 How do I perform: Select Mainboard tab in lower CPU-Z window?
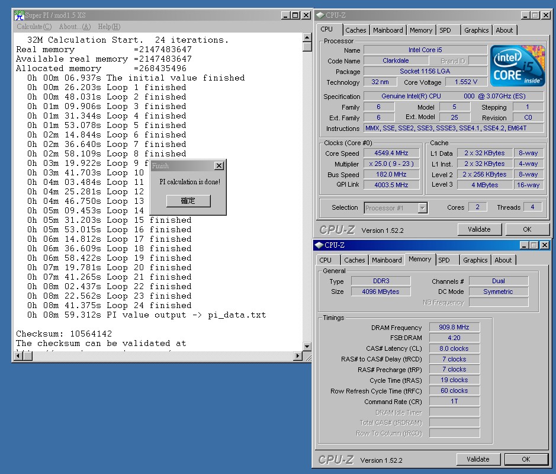[387, 260]
